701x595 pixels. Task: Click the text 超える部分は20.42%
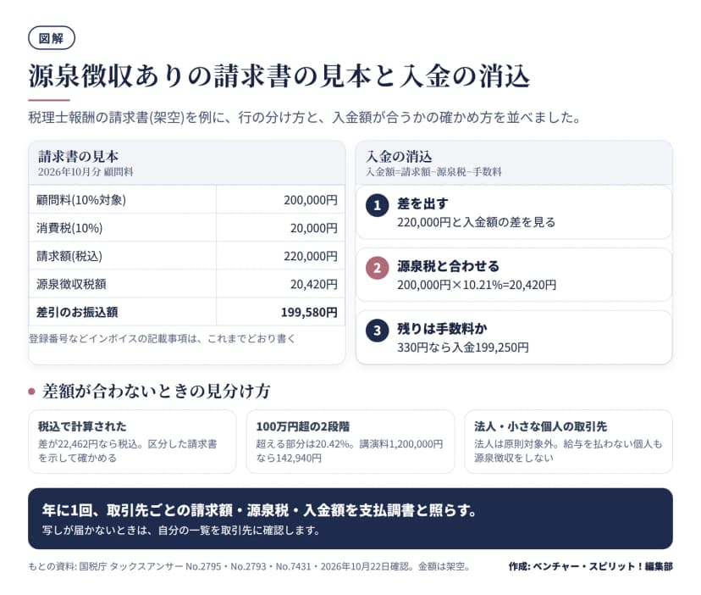pyautogui.click(x=349, y=451)
